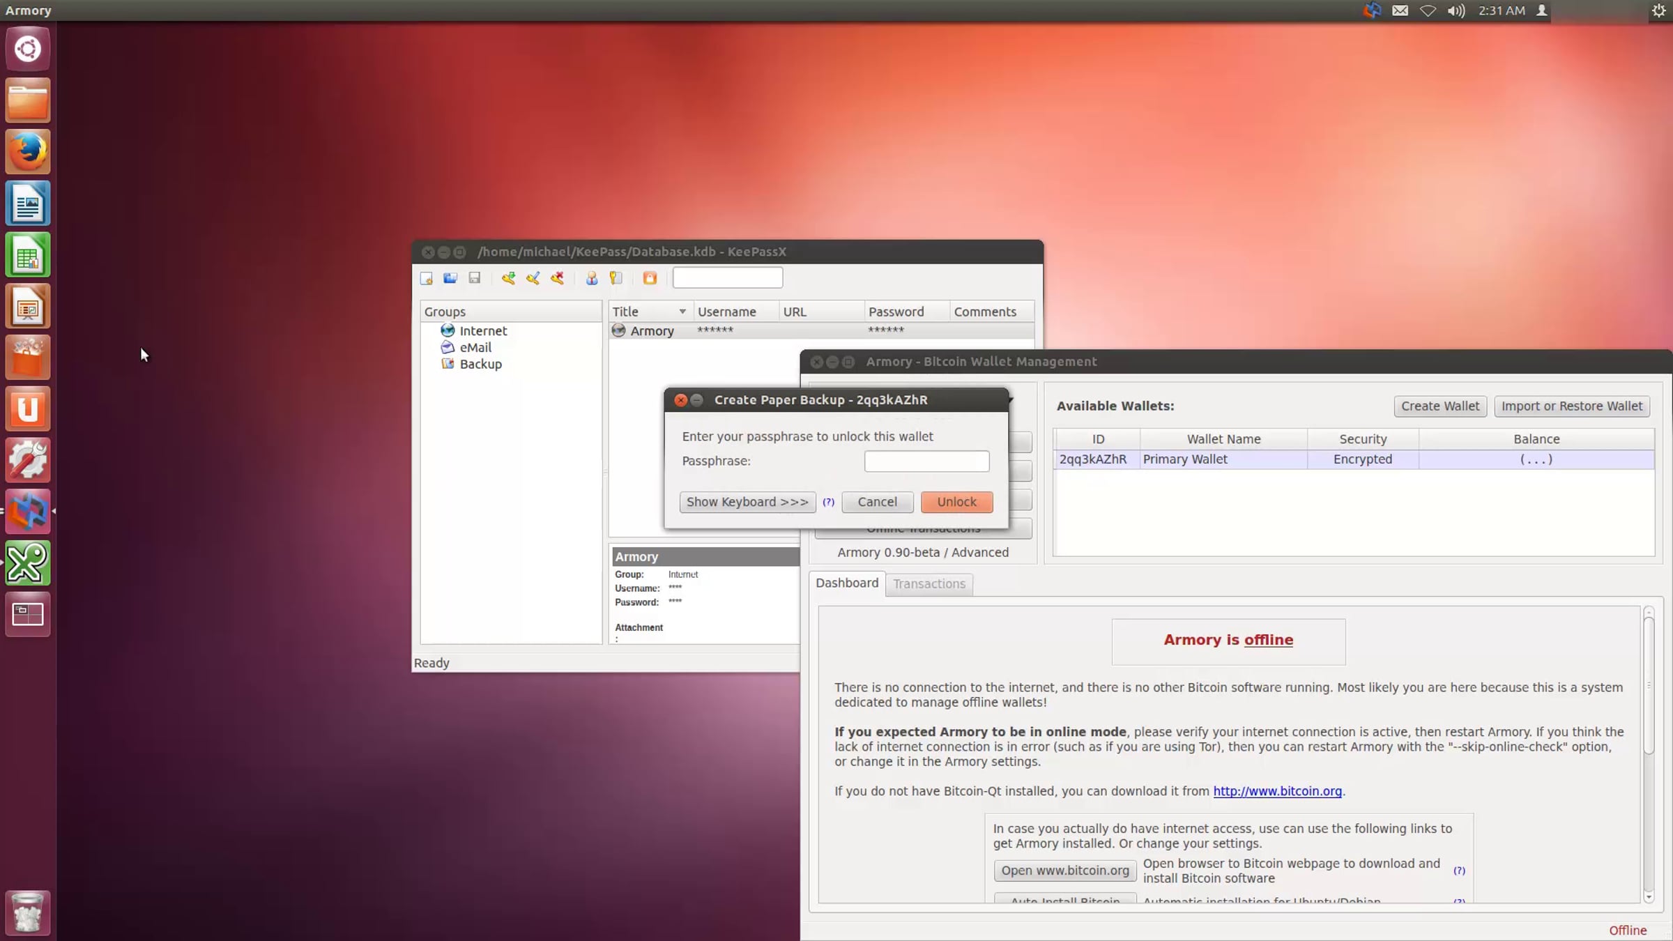The height and width of the screenshot is (941, 1673).
Task: Launch LibreOffice Calc from the launcher
Action: click(28, 254)
